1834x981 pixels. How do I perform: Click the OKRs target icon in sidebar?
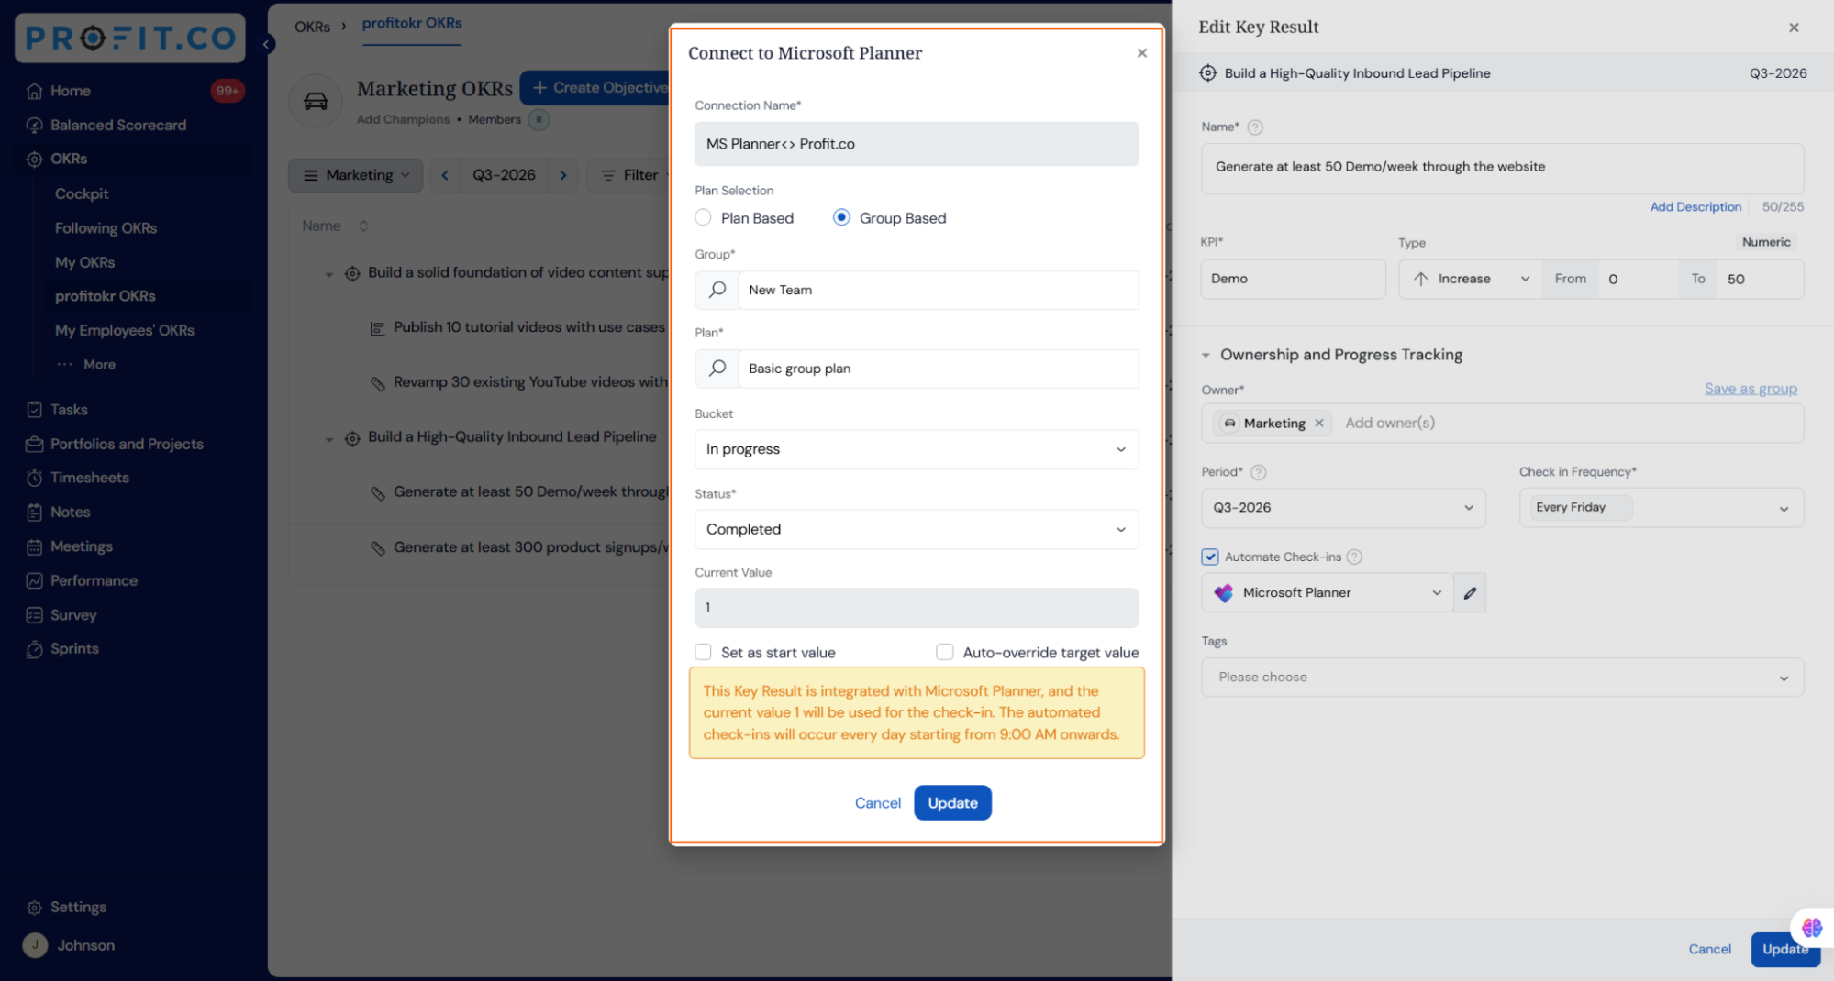[35, 159]
